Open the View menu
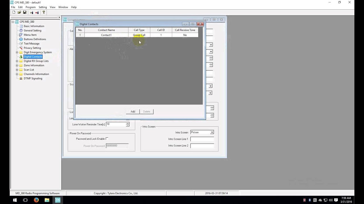364x204 pixels. (x=53, y=7)
